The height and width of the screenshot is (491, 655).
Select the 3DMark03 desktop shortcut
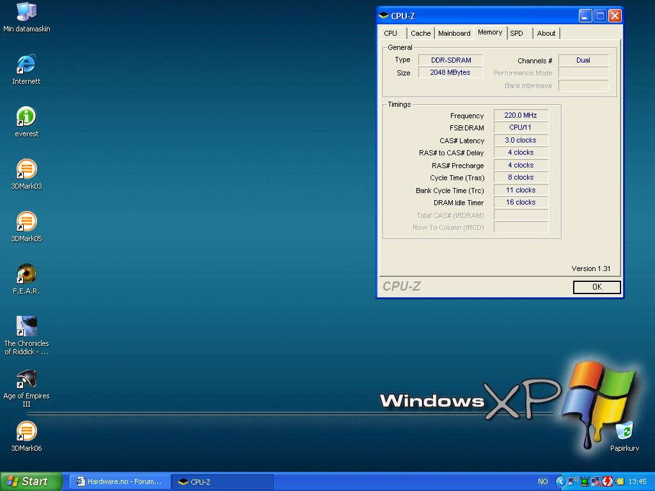[26, 175]
